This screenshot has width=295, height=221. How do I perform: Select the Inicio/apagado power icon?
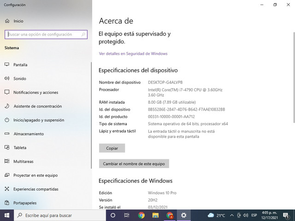7,120
